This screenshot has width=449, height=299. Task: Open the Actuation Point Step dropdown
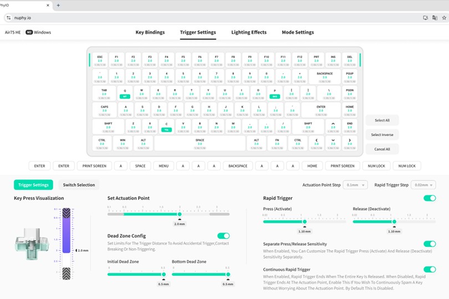click(x=355, y=185)
